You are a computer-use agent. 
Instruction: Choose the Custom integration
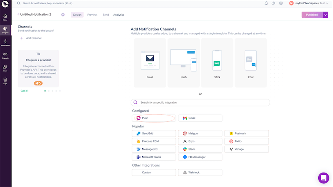pos(154,173)
